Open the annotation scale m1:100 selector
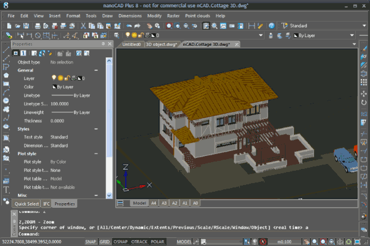Image resolution: width=370 pixels, height=246 pixels. click(x=284, y=242)
